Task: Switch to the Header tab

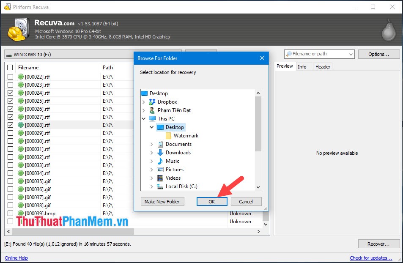Action: [323, 67]
